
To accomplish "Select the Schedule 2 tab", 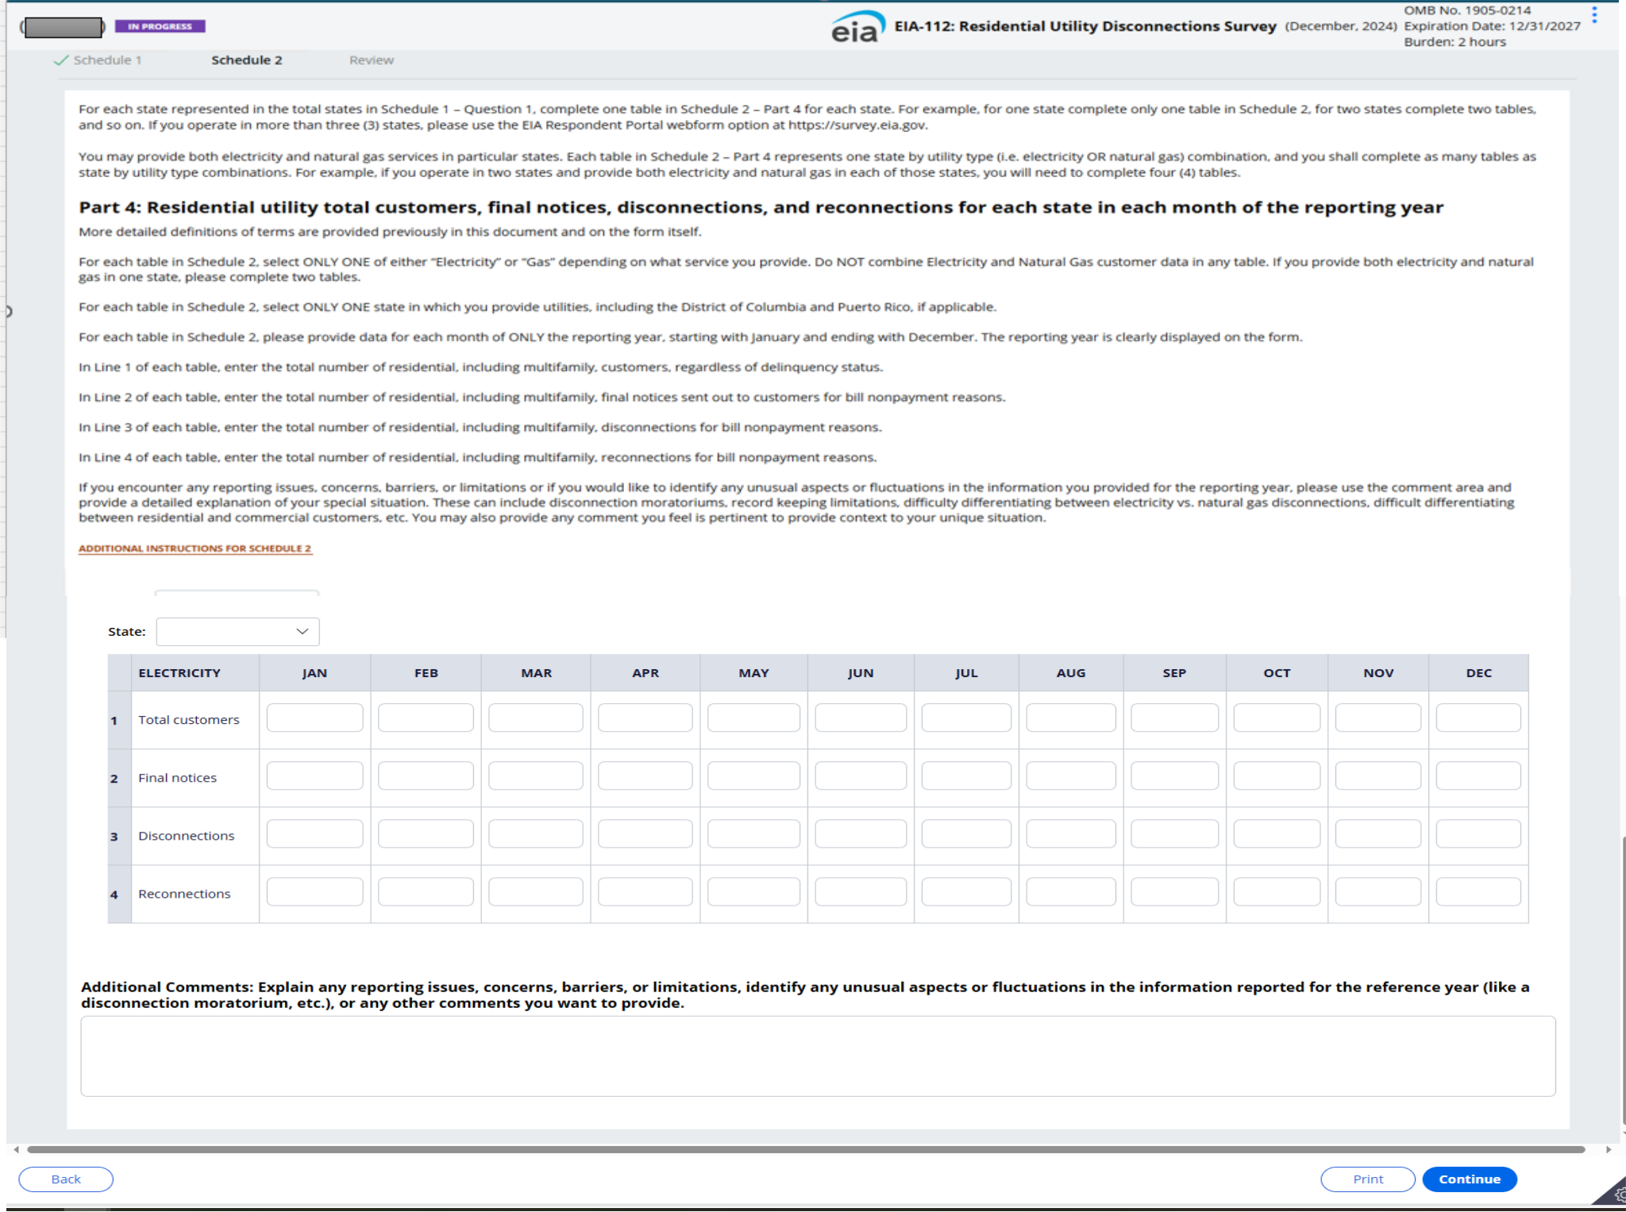I will pos(246,60).
